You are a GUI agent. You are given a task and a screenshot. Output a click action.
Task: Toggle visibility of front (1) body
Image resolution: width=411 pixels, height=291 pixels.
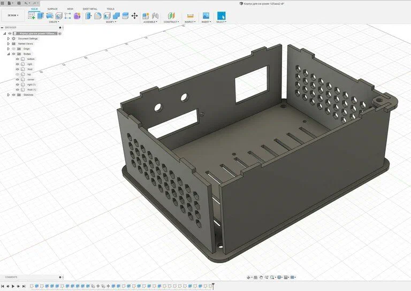tap(18, 89)
